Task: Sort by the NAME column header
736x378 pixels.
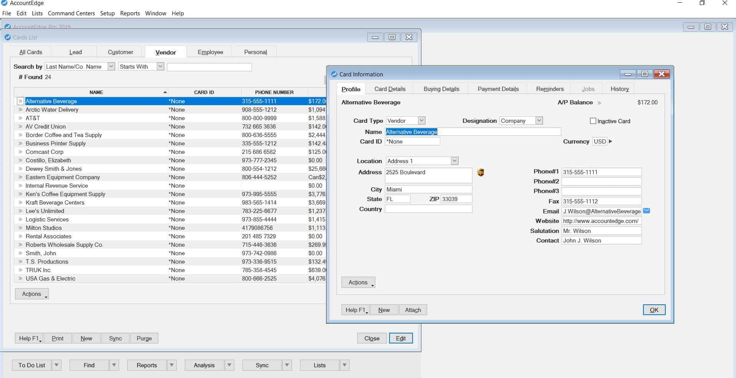Action: (96, 92)
